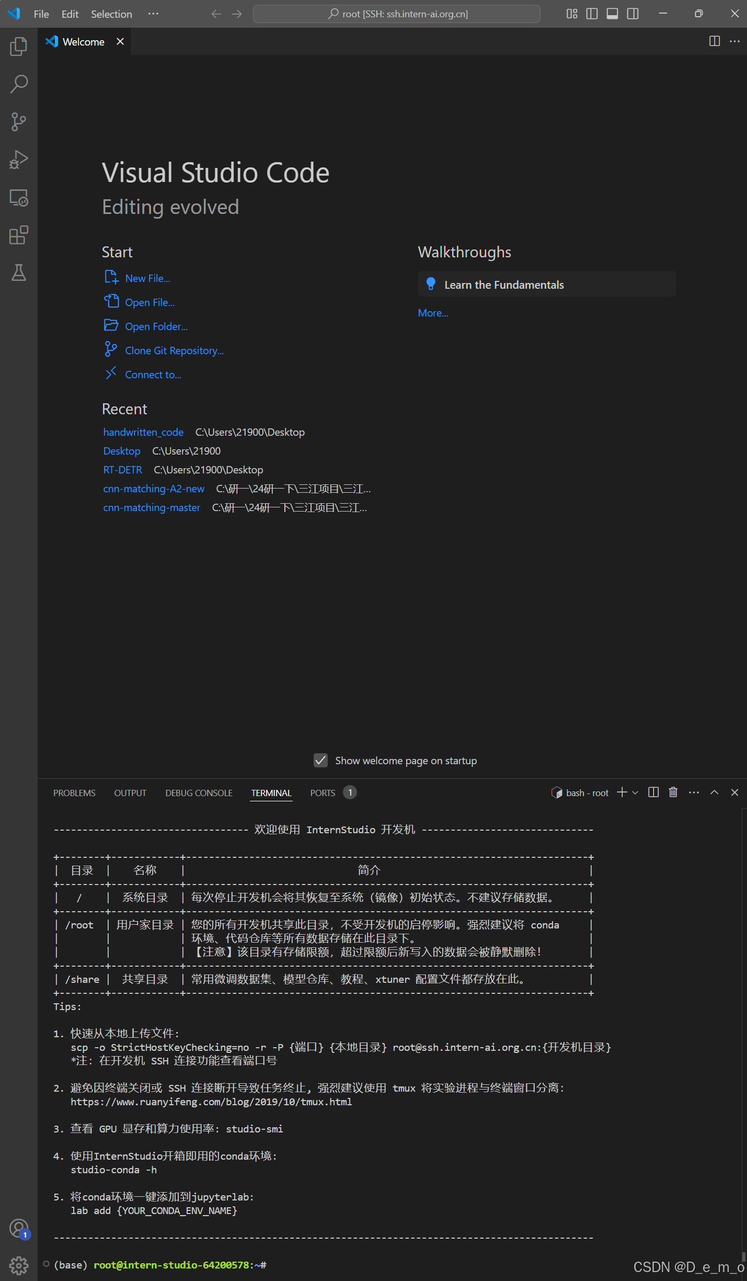Open the Manage gear icon
747x1281 pixels.
19,1266
